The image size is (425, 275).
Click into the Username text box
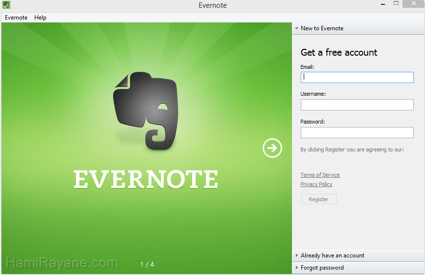point(357,105)
